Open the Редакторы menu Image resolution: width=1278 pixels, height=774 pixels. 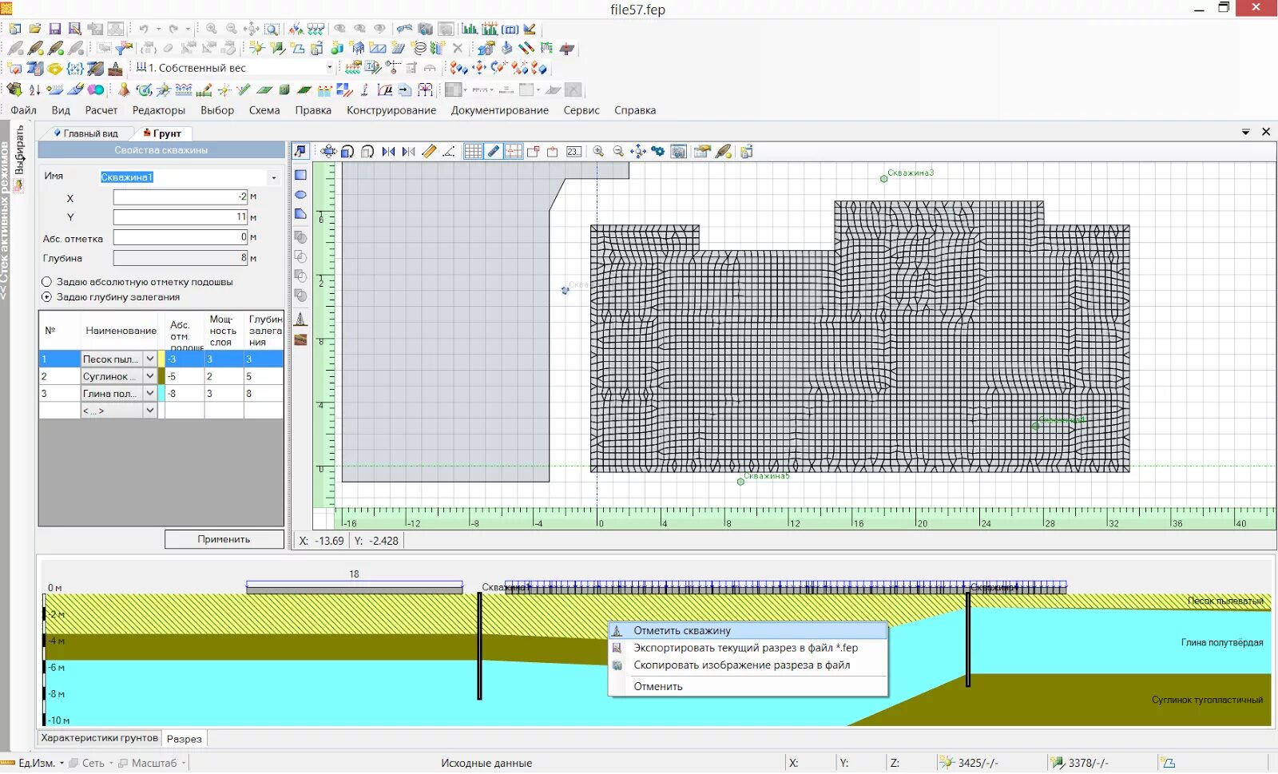point(159,110)
